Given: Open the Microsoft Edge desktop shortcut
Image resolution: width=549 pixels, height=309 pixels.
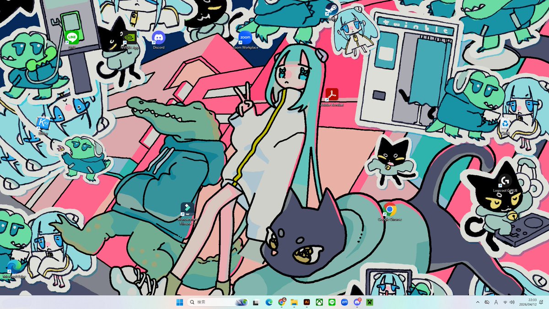Looking at the screenshot, I should pos(14,269).
